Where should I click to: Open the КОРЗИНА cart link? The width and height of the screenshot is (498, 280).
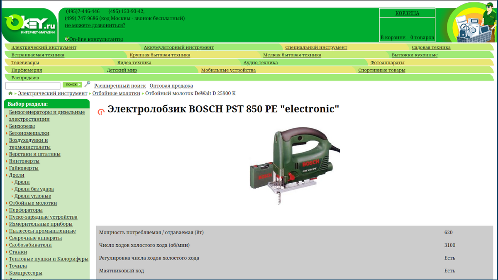pos(407,13)
